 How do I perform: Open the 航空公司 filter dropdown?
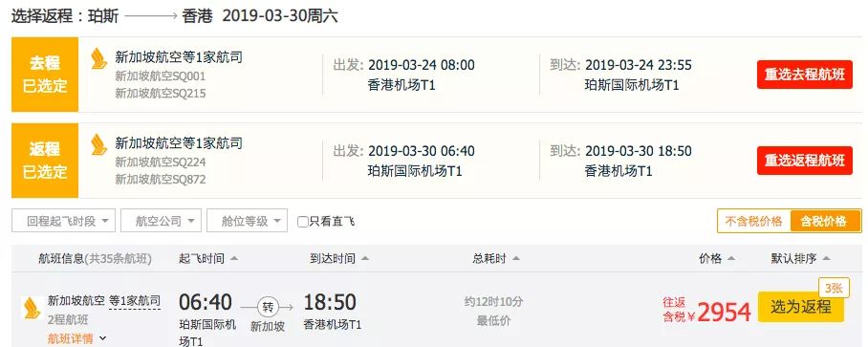tap(161, 222)
